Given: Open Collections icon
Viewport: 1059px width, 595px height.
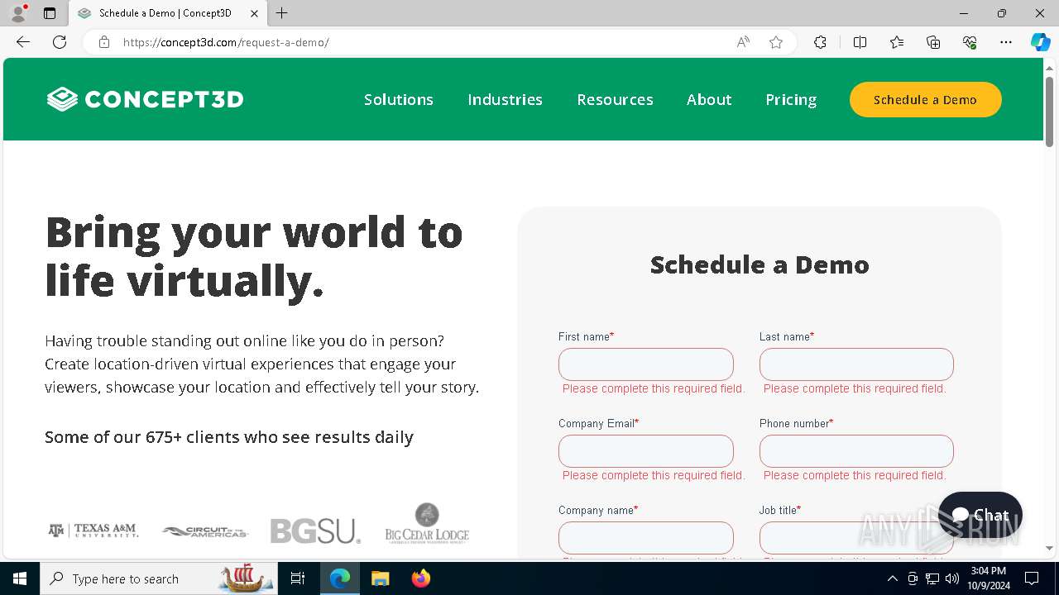Looking at the screenshot, I should tap(933, 42).
